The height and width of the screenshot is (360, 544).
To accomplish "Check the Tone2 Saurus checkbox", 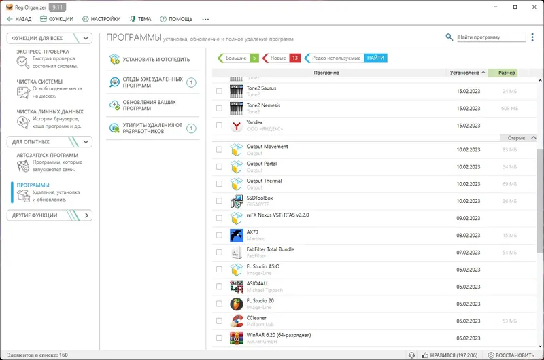I will coord(219,91).
